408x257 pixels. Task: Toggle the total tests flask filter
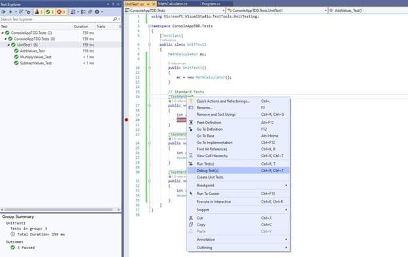pos(39,12)
